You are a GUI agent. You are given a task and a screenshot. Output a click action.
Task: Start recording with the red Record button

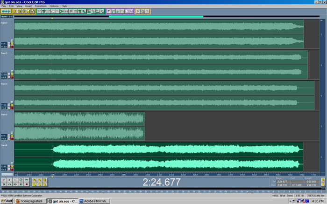(27, 184)
